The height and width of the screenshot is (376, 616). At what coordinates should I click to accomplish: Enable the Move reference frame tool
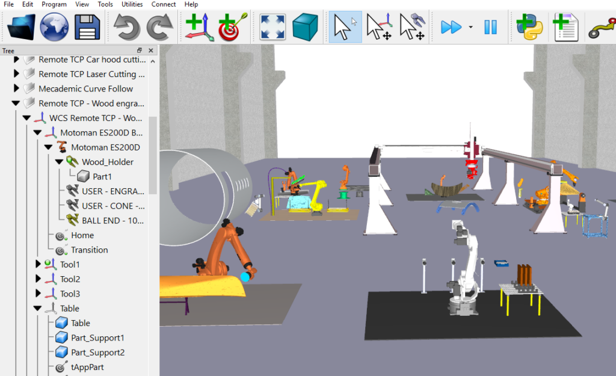380,27
